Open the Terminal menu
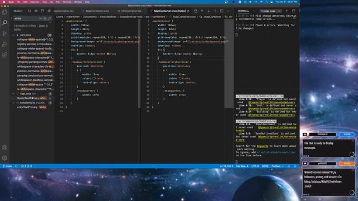 click(x=67, y=2)
